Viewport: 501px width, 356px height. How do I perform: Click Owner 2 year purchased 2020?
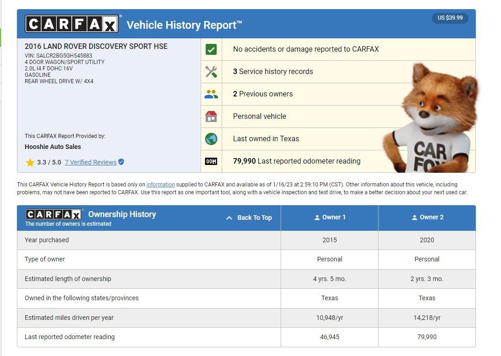pos(427,240)
